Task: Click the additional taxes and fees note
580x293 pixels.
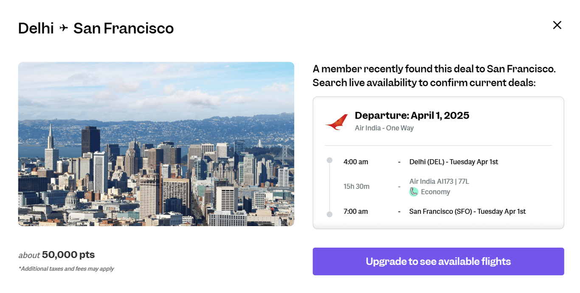Action: pyautogui.click(x=66, y=268)
